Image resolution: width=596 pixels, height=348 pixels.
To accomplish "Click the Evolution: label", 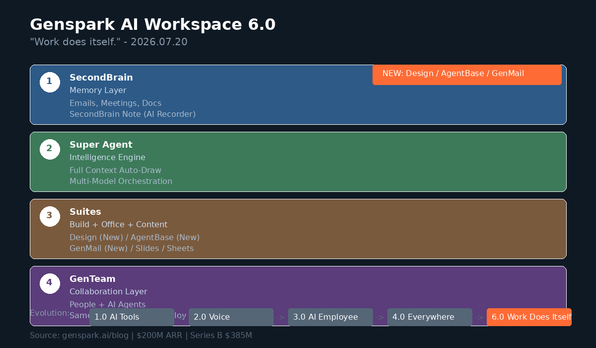I will coord(50,313).
